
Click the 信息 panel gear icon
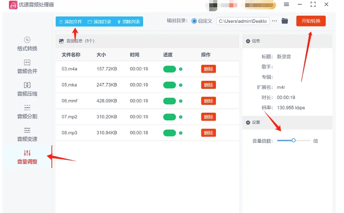pos(248,41)
